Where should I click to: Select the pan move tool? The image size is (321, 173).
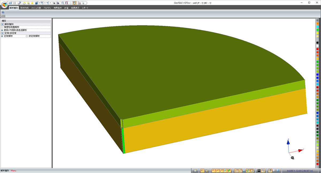tap(70, 3)
